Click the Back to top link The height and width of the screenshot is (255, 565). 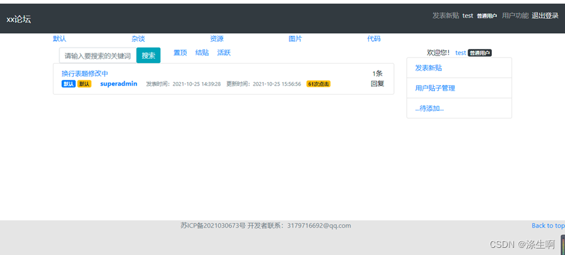click(x=548, y=226)
